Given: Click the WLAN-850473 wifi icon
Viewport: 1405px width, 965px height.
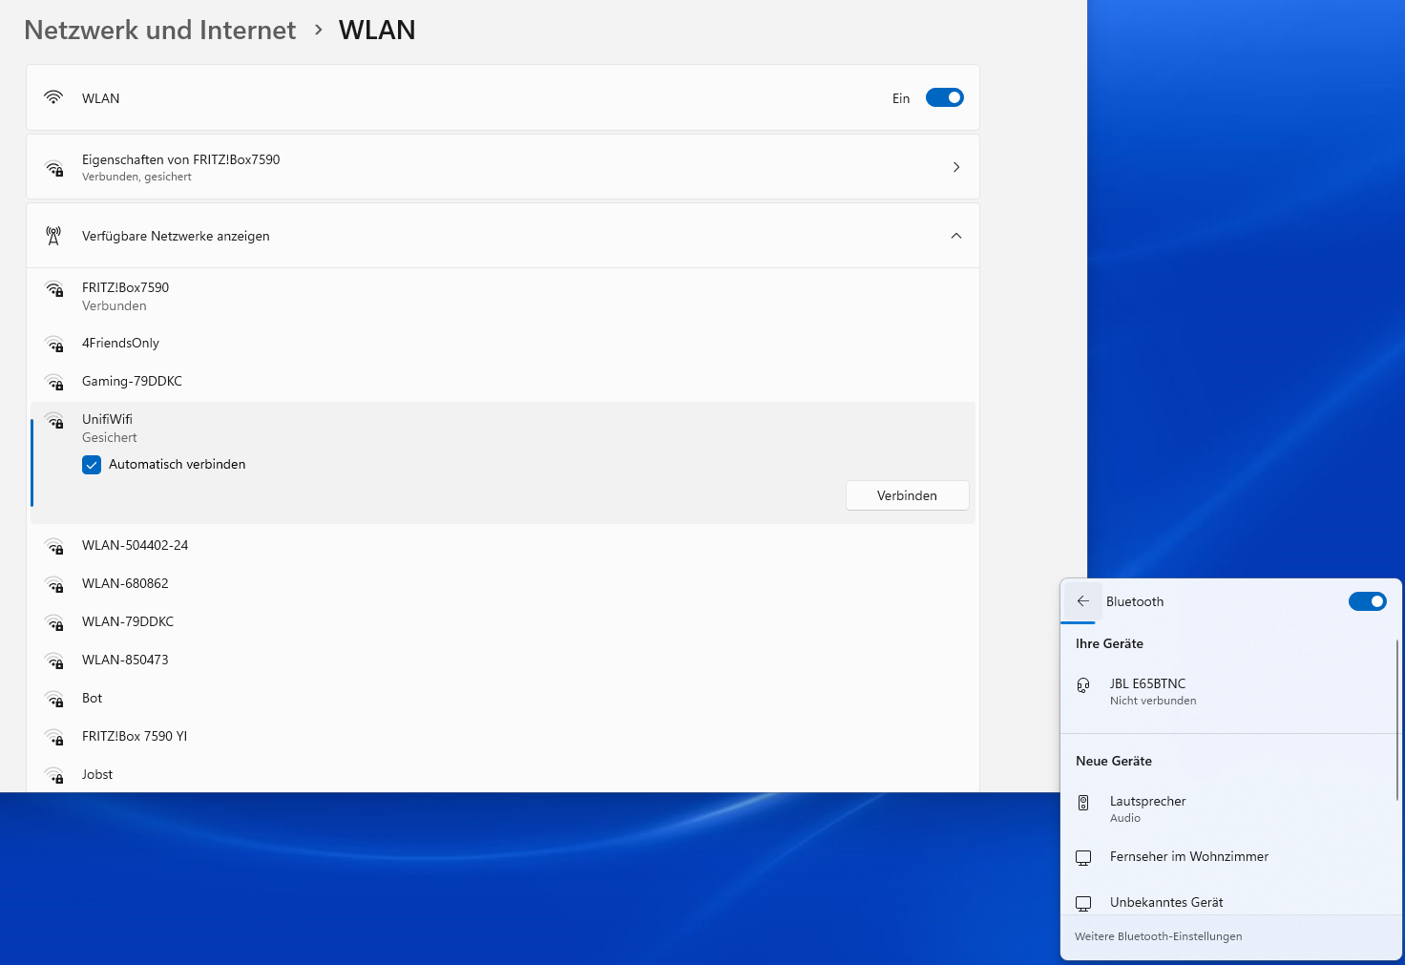Looking at the screenshot, I should click(54, 661).
